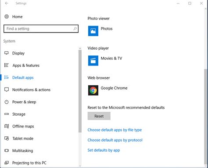The image size is (208, 168).
Task: Change default web browser Google Chrome
Action: pyautogui.click(x=114, y=88)
